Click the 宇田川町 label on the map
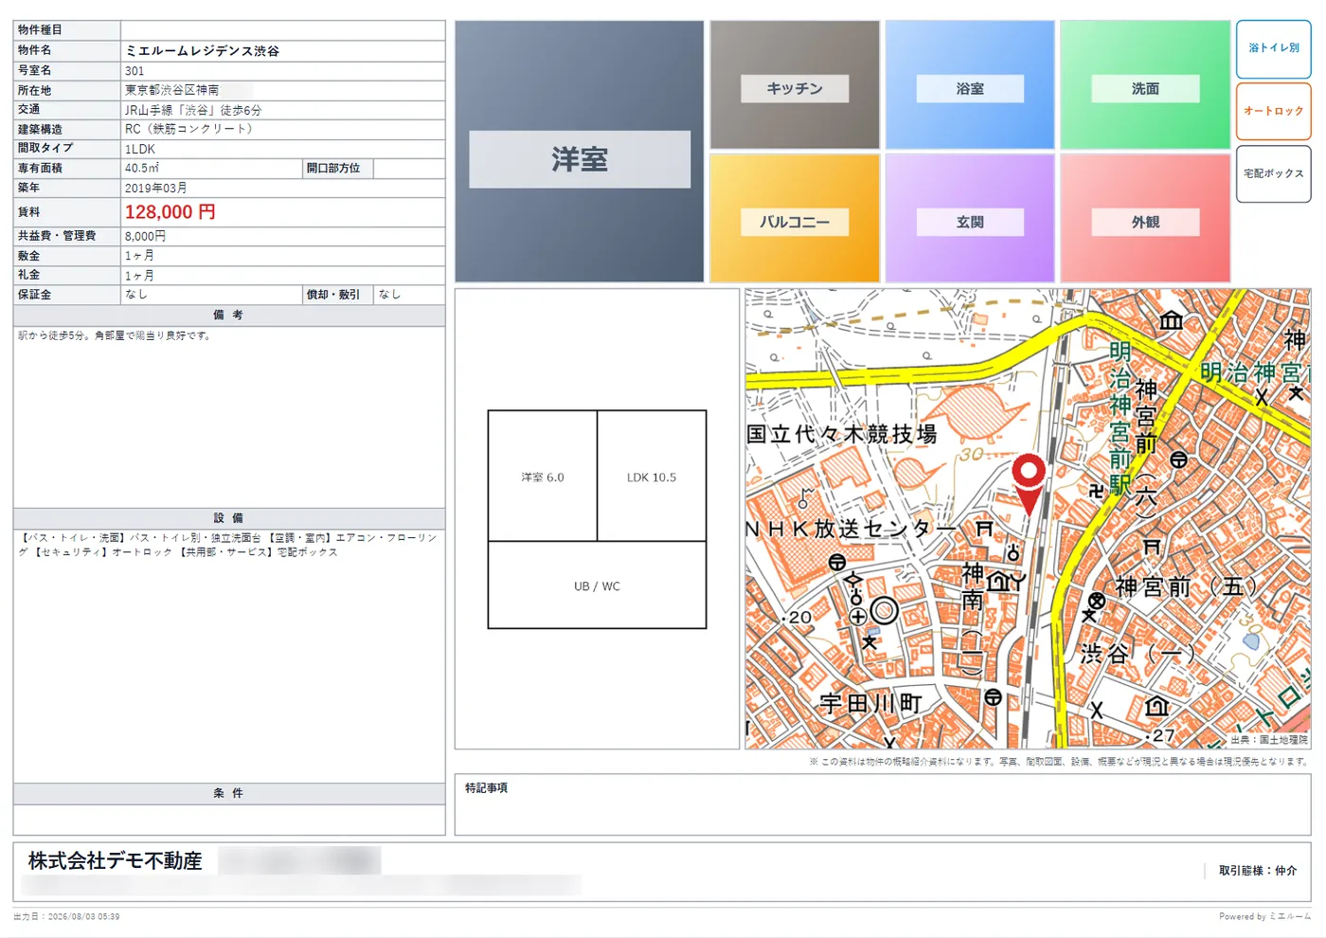The width and height of the screenshot is (1326, 938). coord(871,704)
